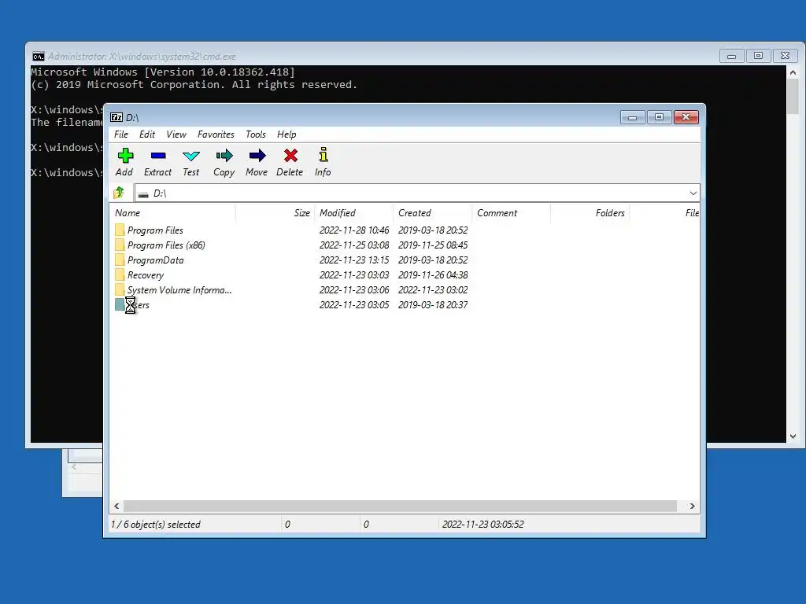
Task: Click the Add toolbar icon
Action: pos(125,156)
